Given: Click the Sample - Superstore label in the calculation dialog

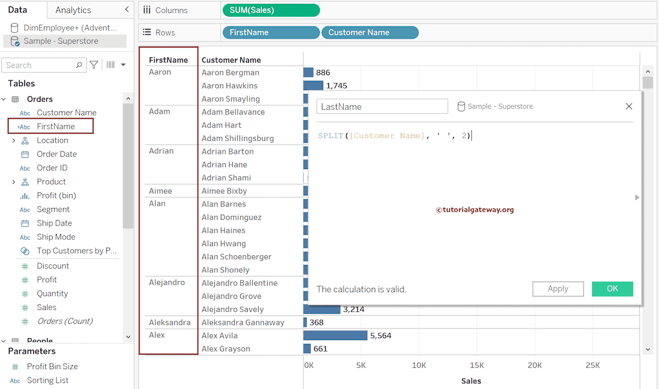Looking at the screenshot, I should [500, 106].
